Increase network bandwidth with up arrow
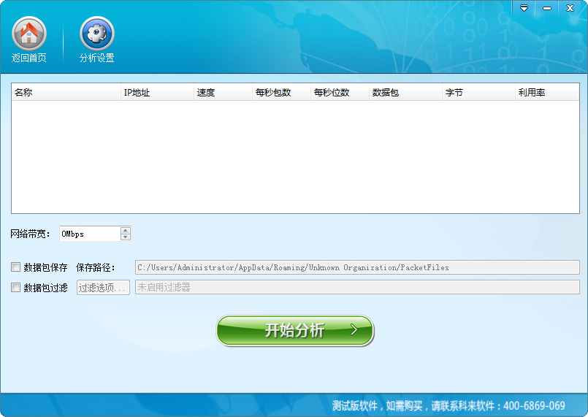This screenshot has height=417, width=588. [126, 230]
